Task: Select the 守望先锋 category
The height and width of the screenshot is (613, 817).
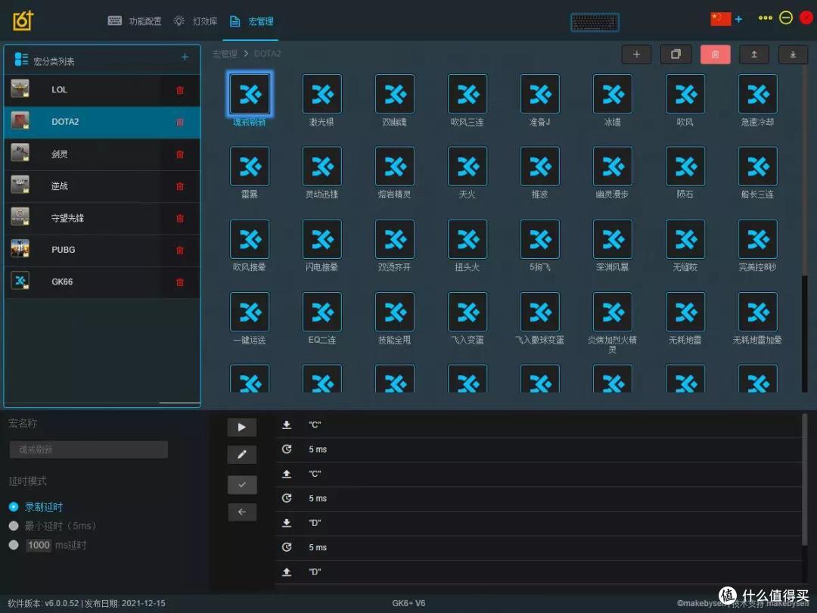Action: coord(102,219)
